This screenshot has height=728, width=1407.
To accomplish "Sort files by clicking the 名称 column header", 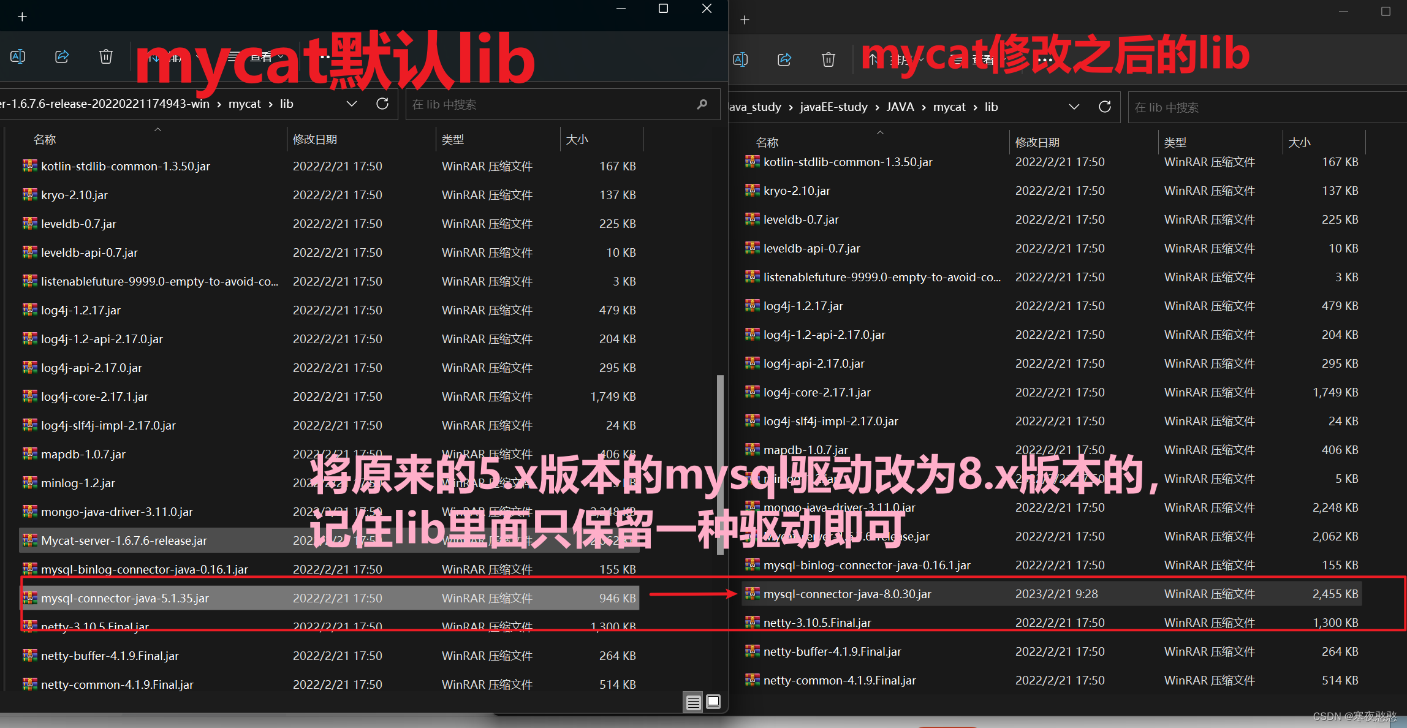I will pyautogui.click(x=45, y=139).
